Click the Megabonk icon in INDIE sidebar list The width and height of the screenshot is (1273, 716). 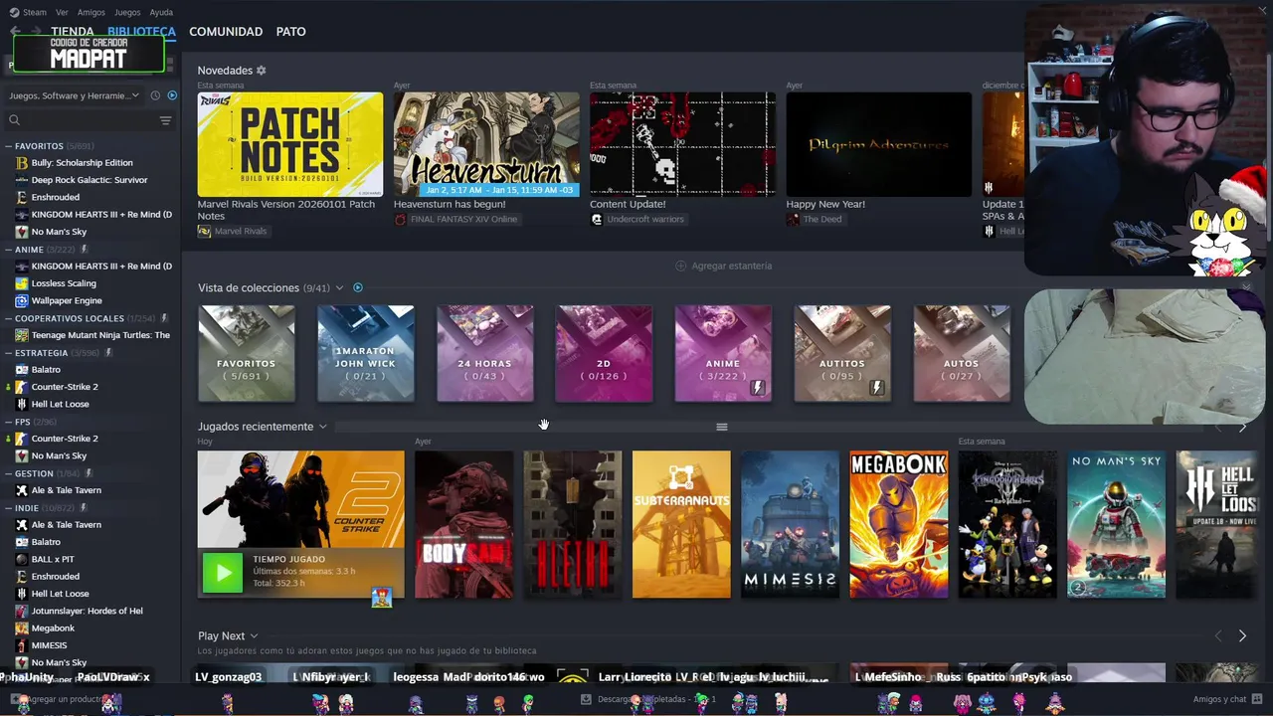coord(22,627)
